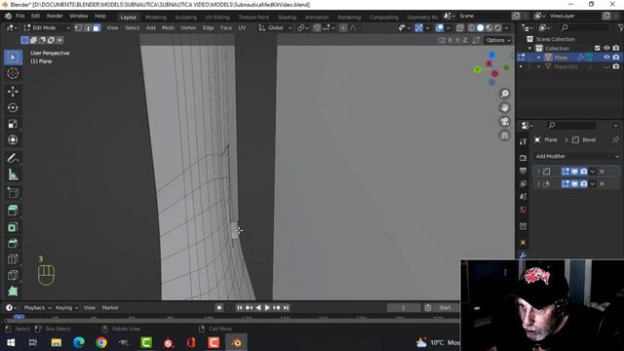624x351 pixels.
Task: Open the Render menu
Action: point(55,16)
